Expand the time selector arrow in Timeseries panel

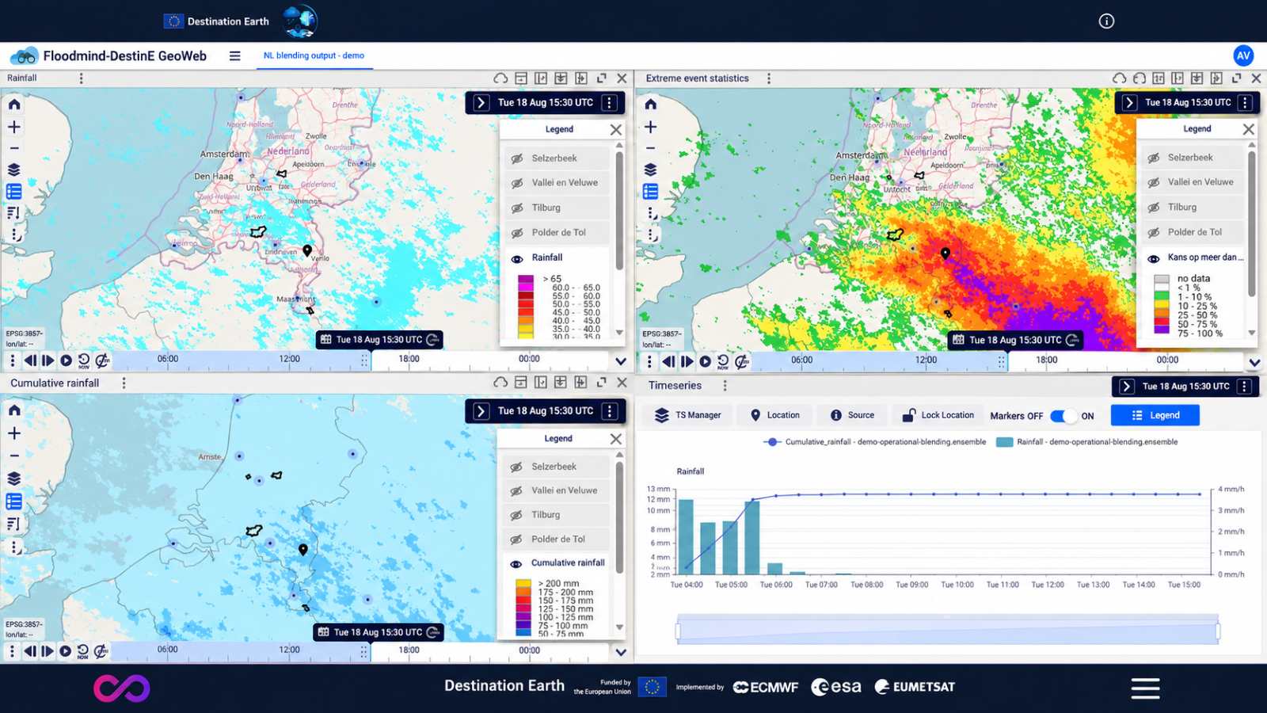1127,387
